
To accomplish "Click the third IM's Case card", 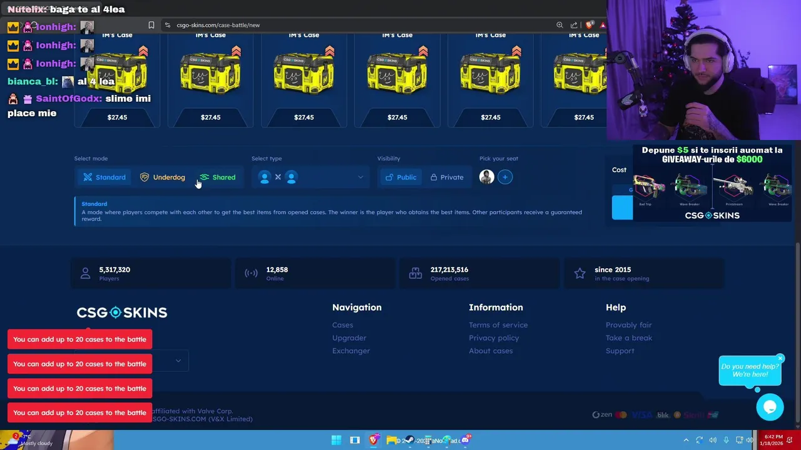I will point(304,78).
